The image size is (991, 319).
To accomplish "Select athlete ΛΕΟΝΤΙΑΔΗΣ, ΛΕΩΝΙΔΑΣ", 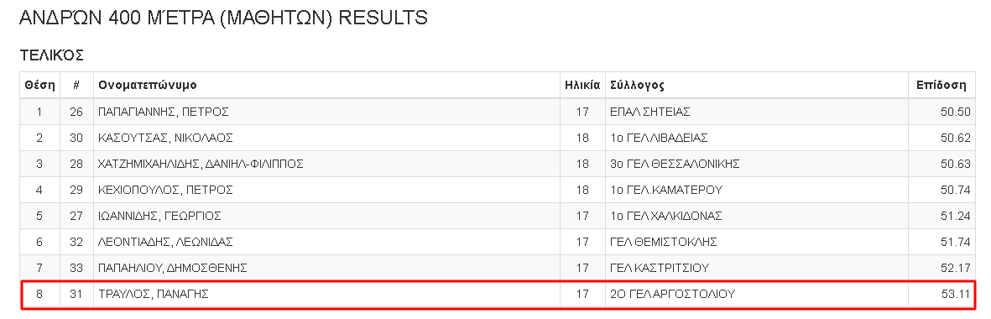I will click(x=165, y=242).
